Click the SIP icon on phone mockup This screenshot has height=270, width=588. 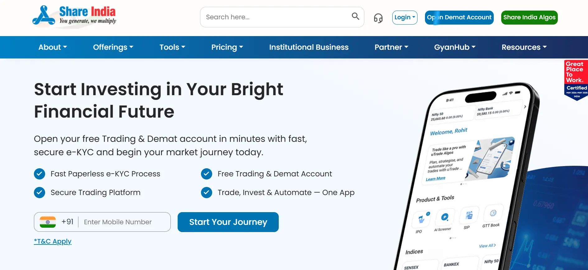point(469,215)
